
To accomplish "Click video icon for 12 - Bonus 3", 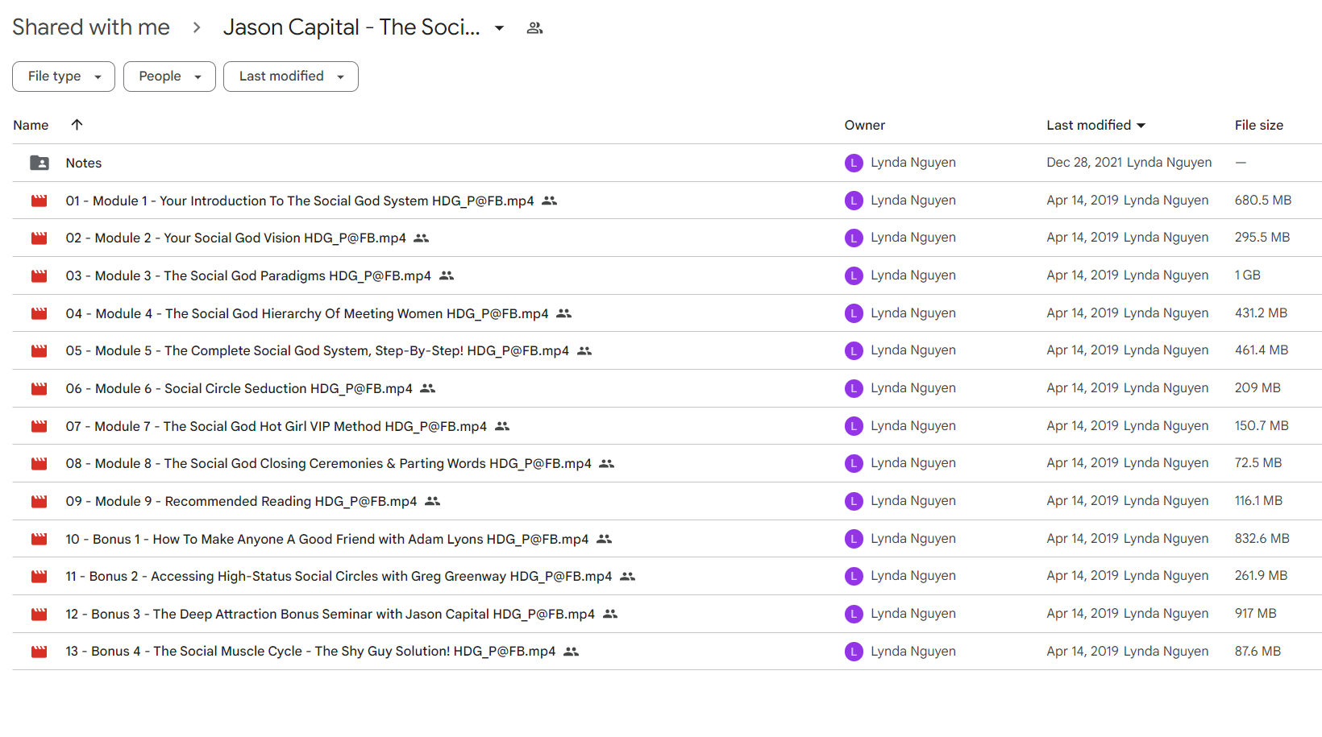I will coord(39,614).
